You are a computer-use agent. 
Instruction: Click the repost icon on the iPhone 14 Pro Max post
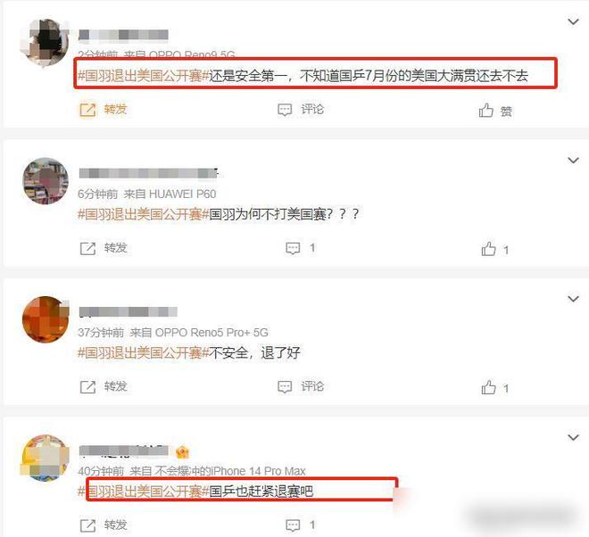click(87, 525)
